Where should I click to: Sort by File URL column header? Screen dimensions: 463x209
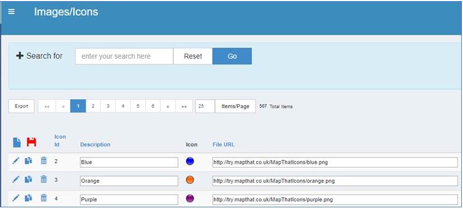point(224,145)
